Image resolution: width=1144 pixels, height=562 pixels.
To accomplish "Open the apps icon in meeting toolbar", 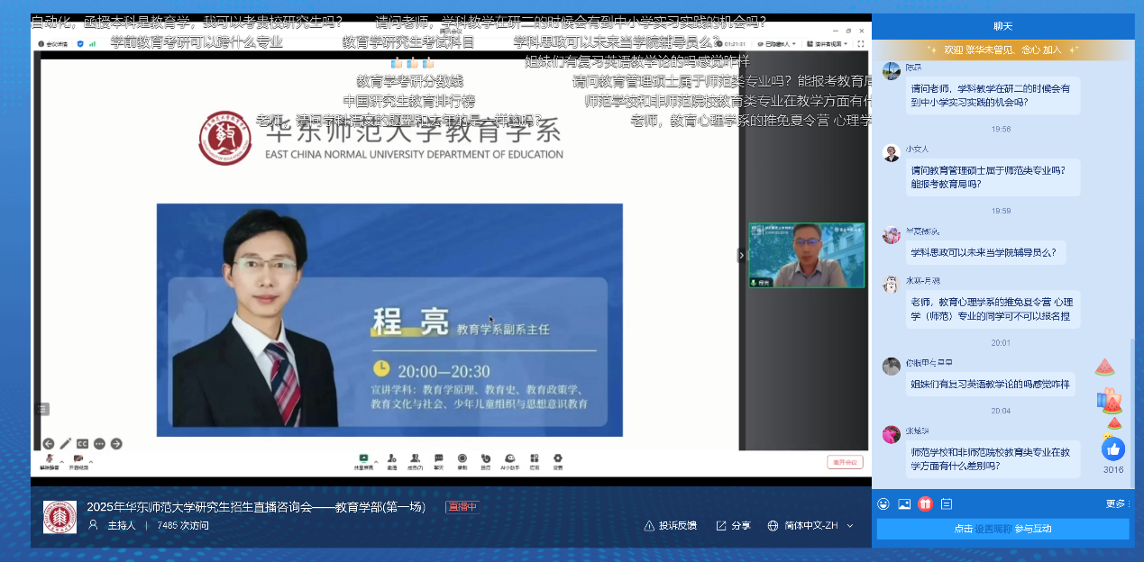I will pyautogui.click(x=534, y=458).
